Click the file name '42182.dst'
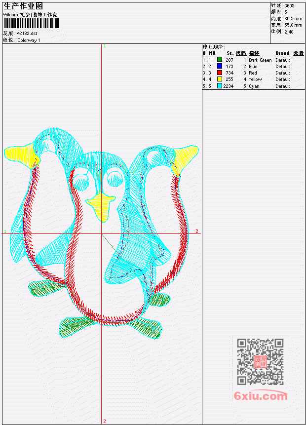 pos(27,34)
